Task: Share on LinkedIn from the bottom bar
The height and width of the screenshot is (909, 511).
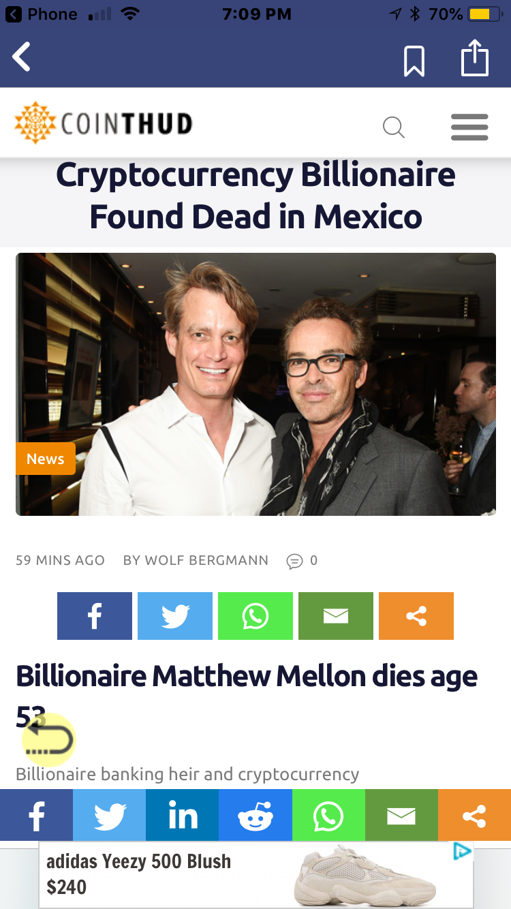Action: [183, 815]
